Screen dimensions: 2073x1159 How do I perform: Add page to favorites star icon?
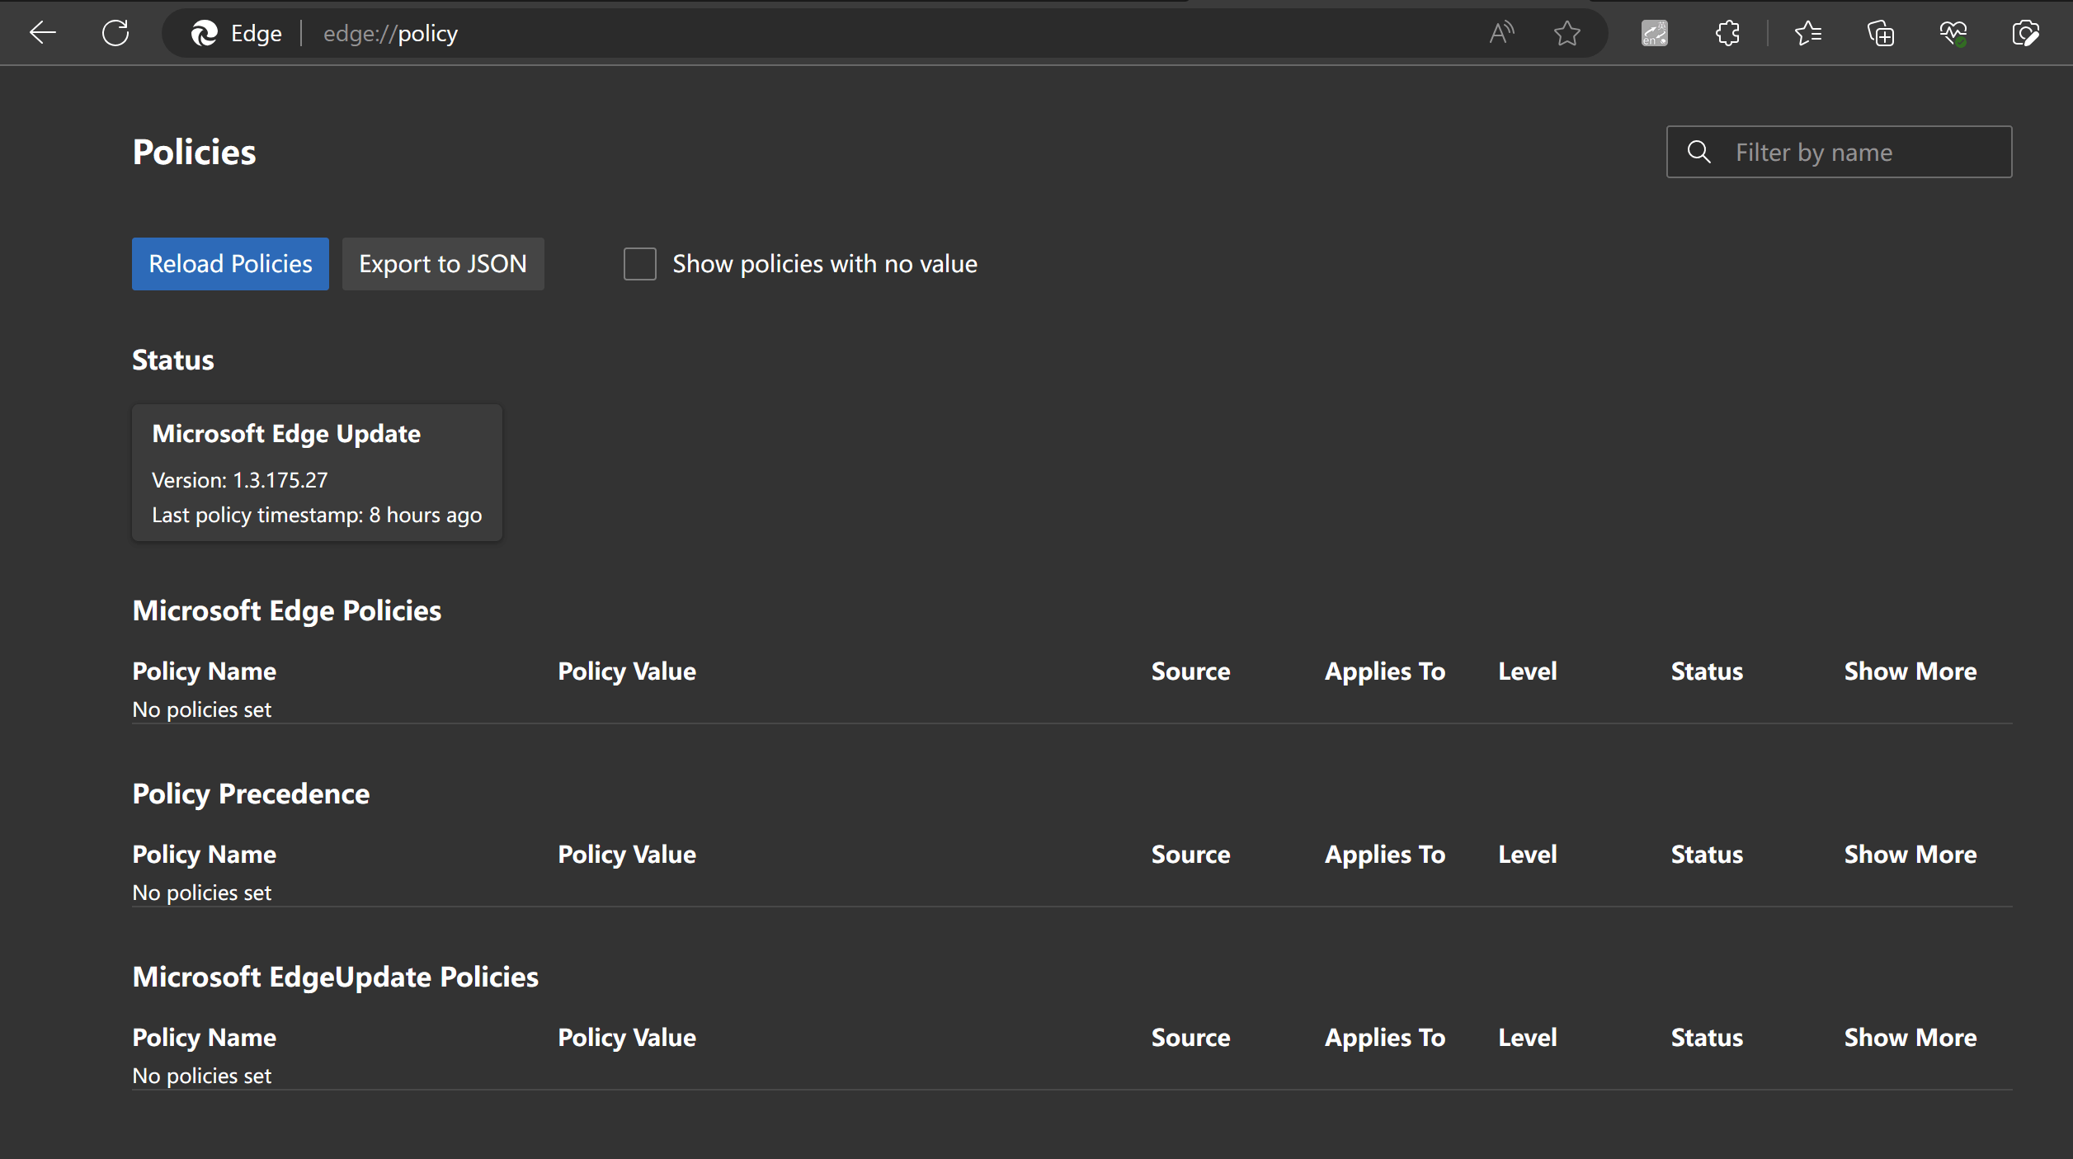1567,33
